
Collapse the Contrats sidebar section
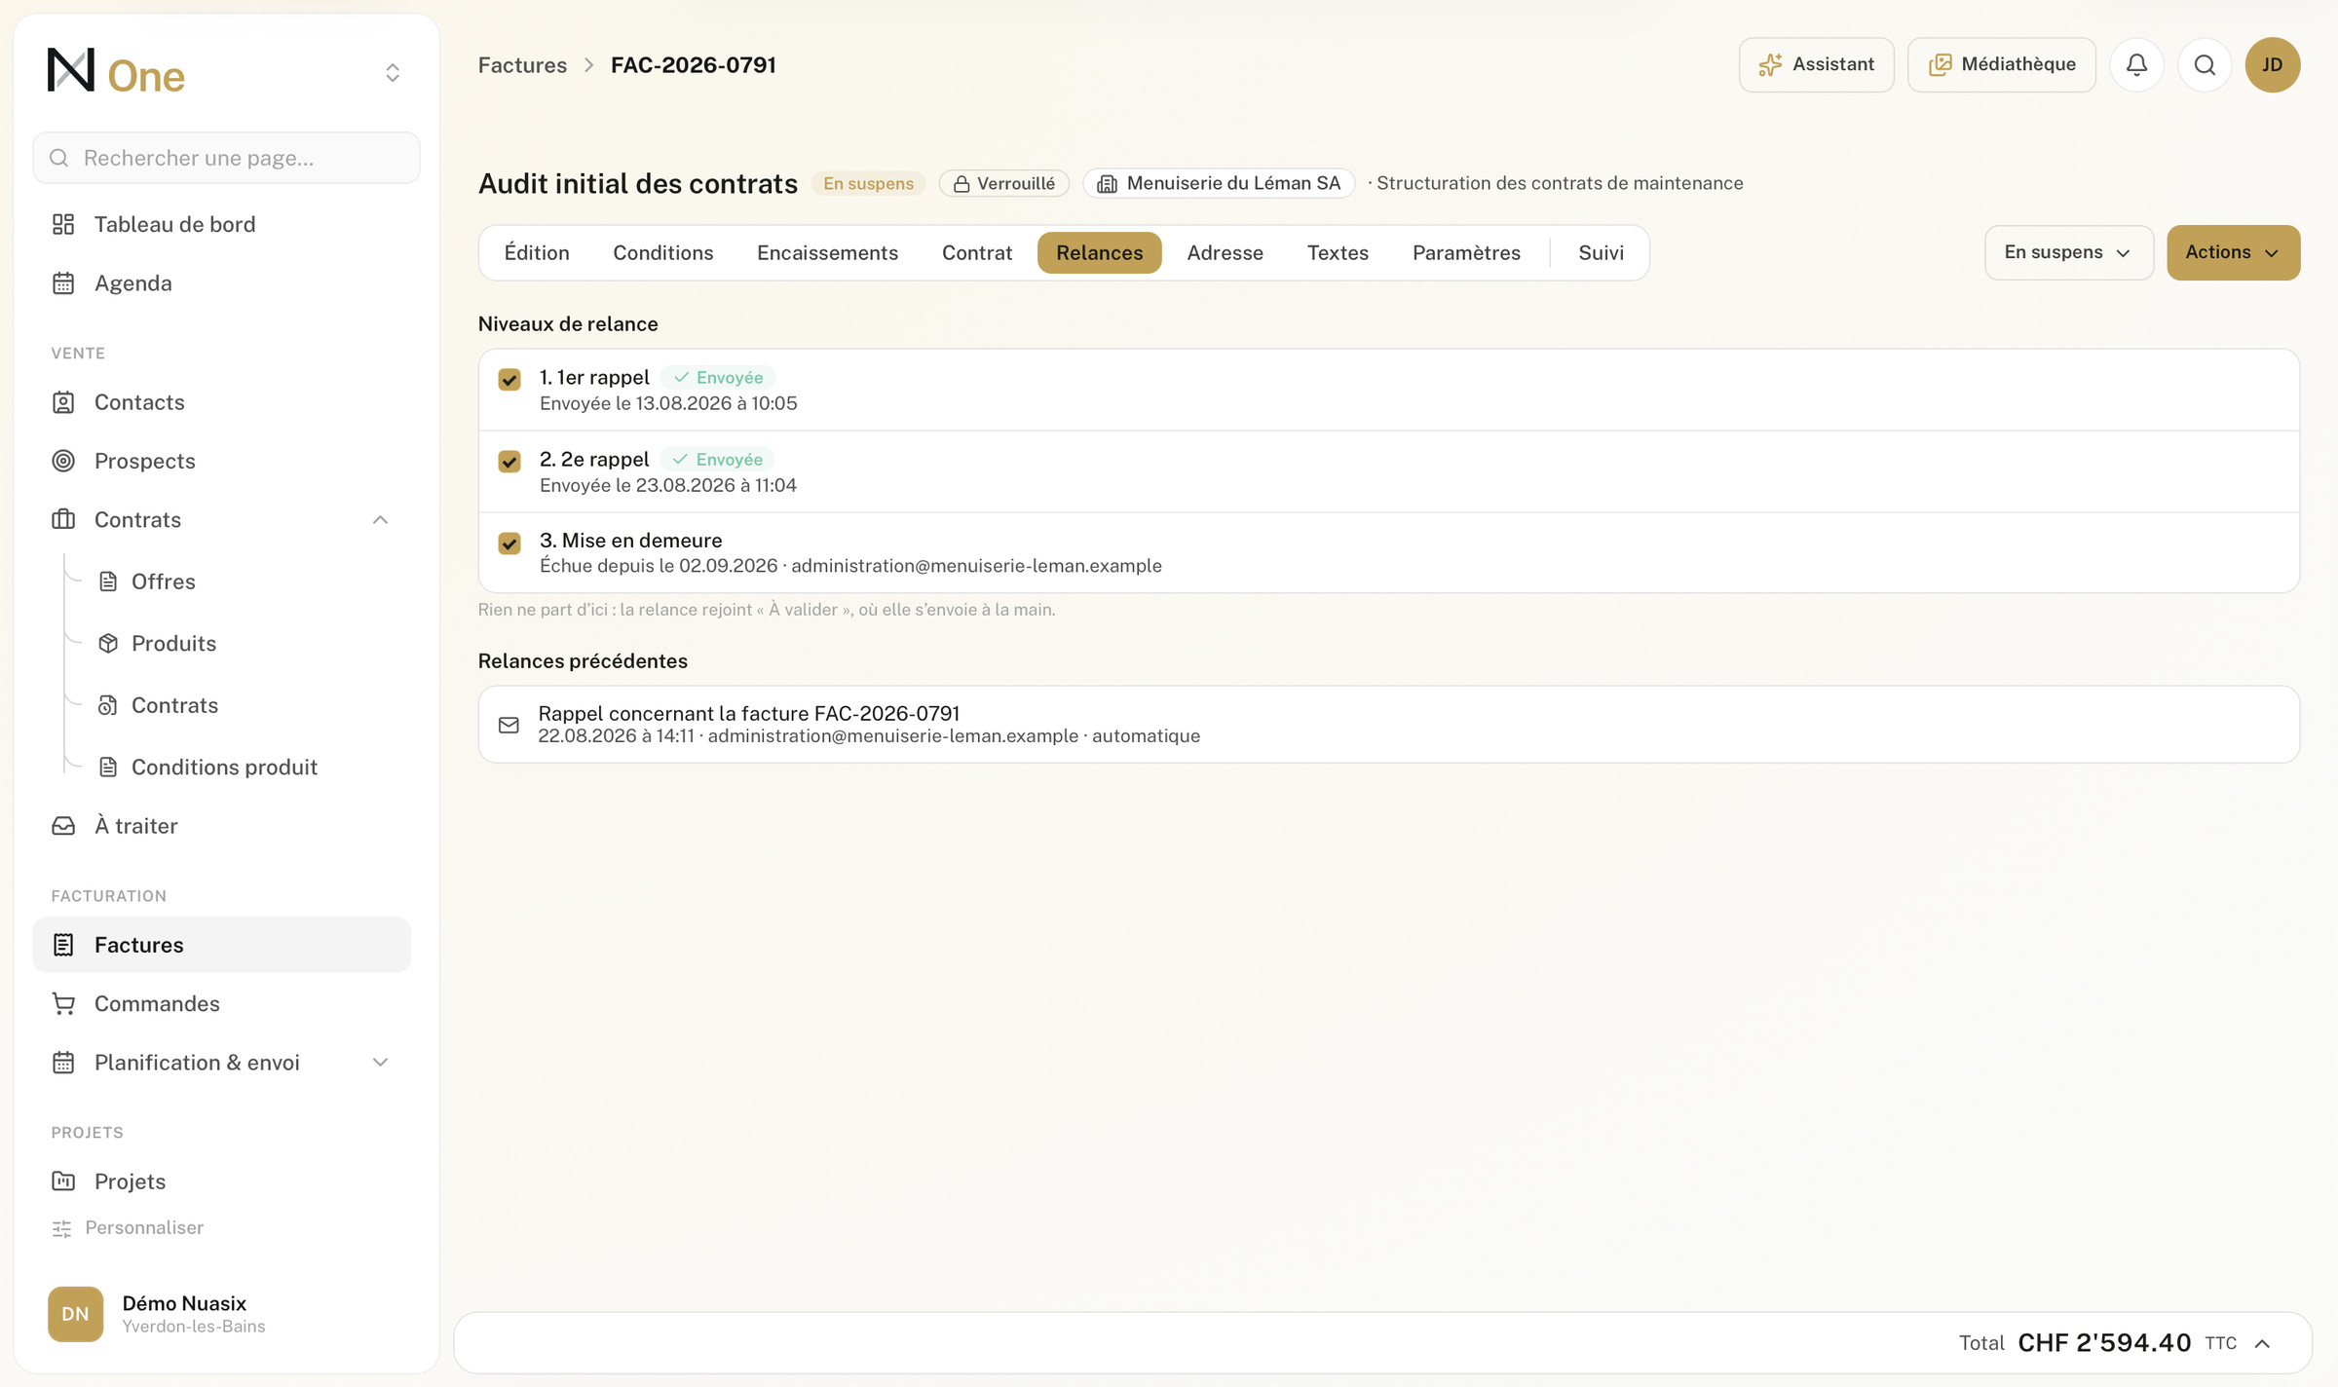tap(380, 520)
